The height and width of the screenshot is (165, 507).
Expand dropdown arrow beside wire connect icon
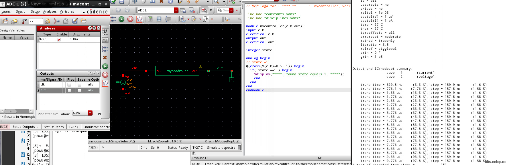188,19
